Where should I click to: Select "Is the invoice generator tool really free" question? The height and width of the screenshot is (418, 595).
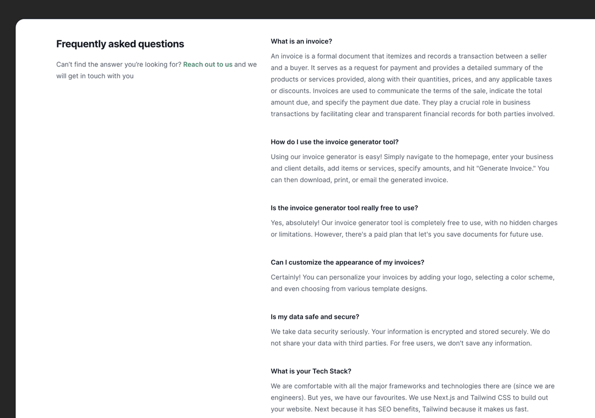point(344,208)
